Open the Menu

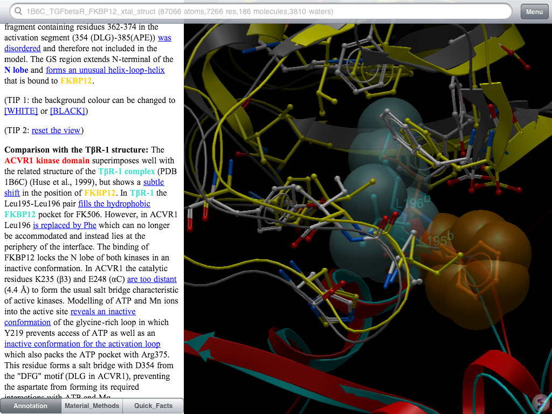[x=534, y=11]
